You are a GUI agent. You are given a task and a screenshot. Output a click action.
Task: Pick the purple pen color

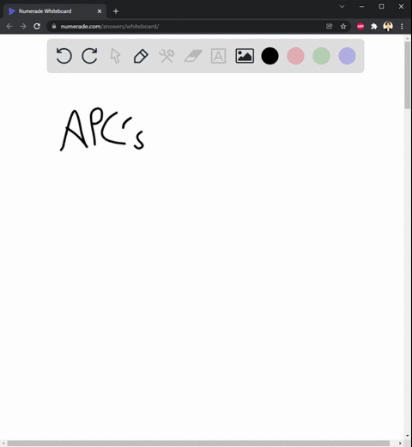347,56
